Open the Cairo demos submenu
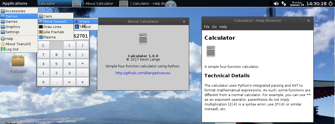This screenshot has width=335, height=124. [x=56, y=16]
